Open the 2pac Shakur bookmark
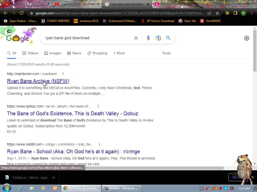 coord(21,21)
